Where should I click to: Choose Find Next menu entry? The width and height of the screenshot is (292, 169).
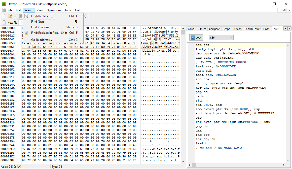tap(53, 22)
